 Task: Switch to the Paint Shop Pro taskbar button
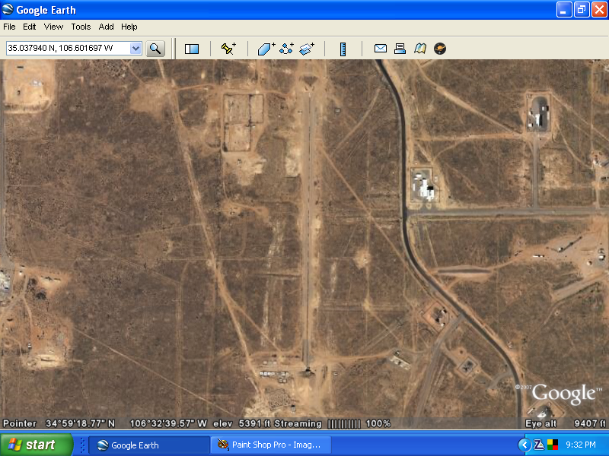click(x=271, y=445)
